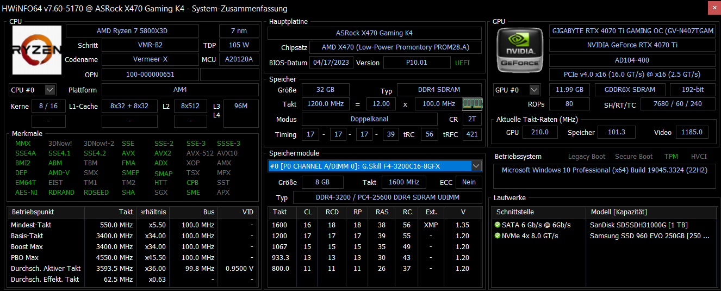Click the HVCI indicator label
721x291 pixels.
click(x=699, y=157)
